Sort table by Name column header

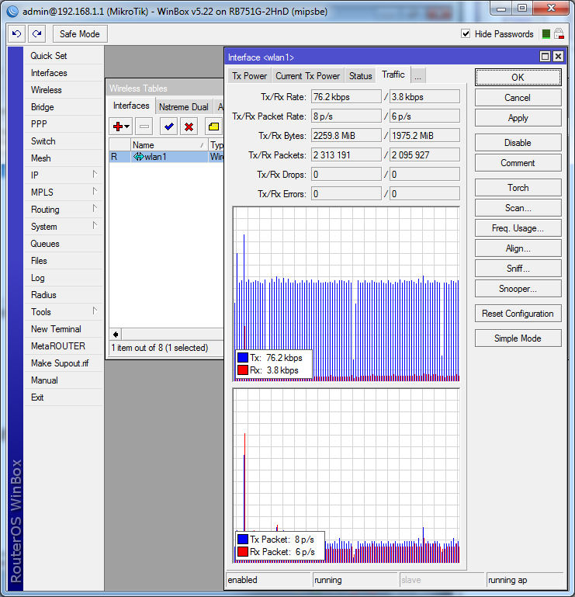click(x=169, y=145)
